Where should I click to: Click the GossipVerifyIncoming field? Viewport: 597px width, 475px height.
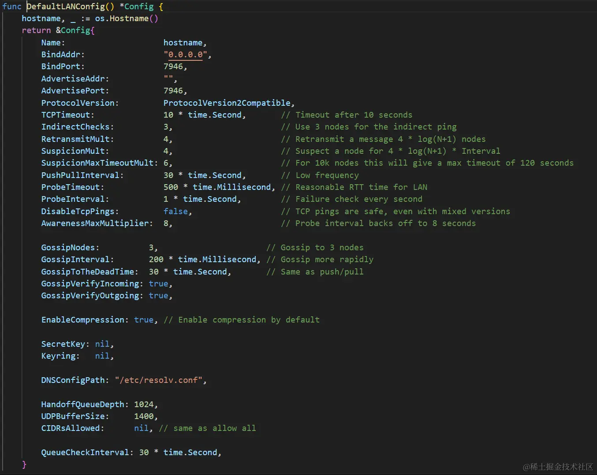[90, 284]
